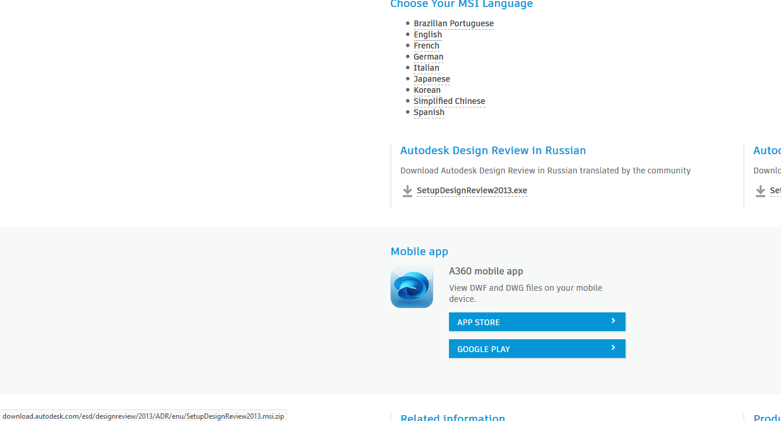Select the Brazilian Portuguese MSI language

click(454, 24)
